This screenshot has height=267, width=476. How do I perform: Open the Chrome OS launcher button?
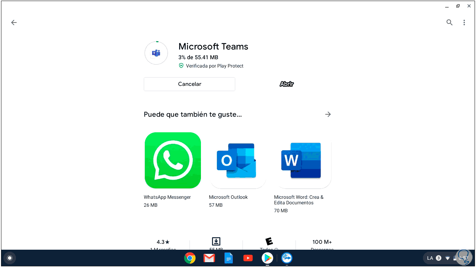pyautogui.click(x=10, y=258)
